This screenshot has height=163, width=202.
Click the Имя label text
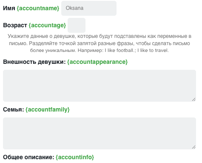coord(9,8)
